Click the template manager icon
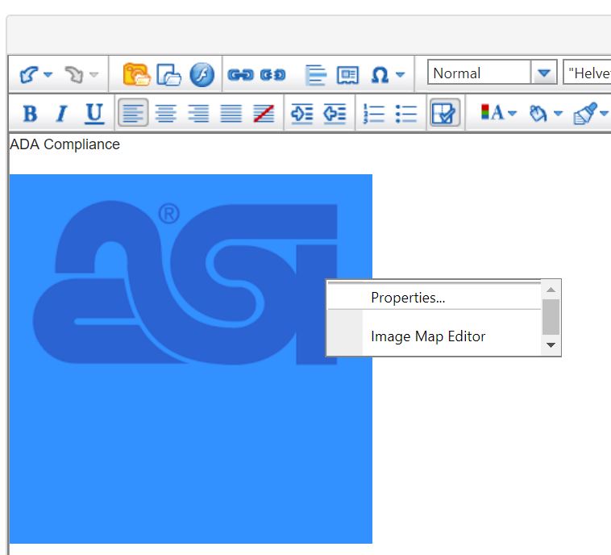The image size is (611, 555). (347, 74)
